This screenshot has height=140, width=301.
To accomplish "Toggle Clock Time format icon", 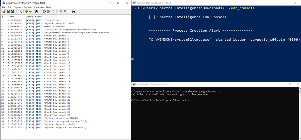I will [x=53, y=11].
